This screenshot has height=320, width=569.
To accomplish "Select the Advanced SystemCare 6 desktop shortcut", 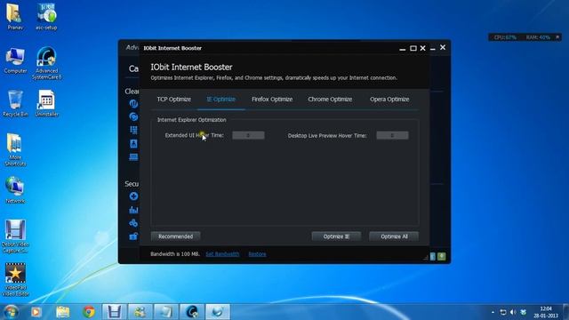I will [46, 63].
